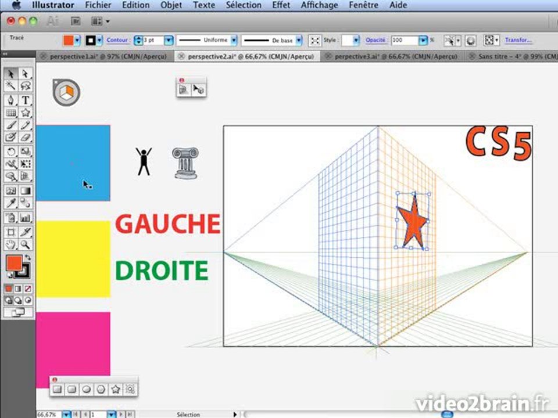The width and height of the screenshot is (558, 418).
Task: Pick the Eyedropper tool
Action: click(x=10, y=203)
